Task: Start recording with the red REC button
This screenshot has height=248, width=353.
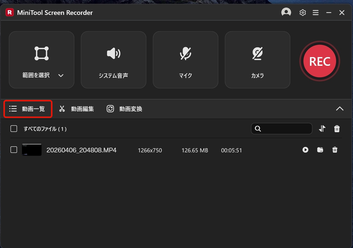Action: click(320, 61)
